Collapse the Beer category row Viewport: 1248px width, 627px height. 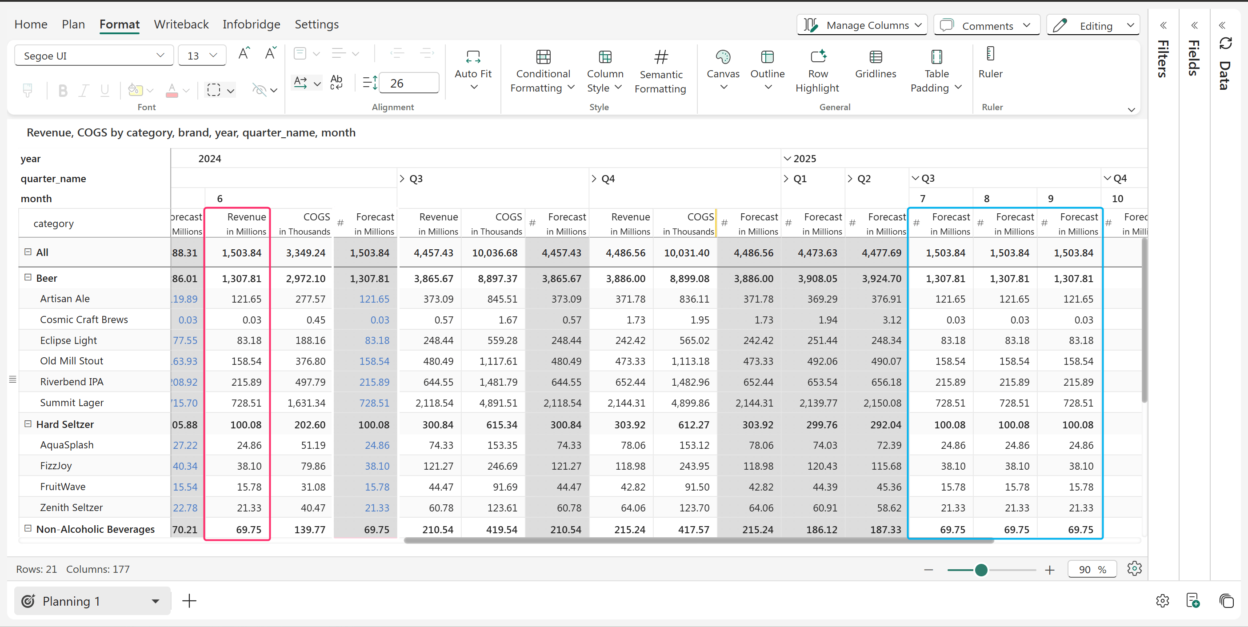[x=28, y=278]
